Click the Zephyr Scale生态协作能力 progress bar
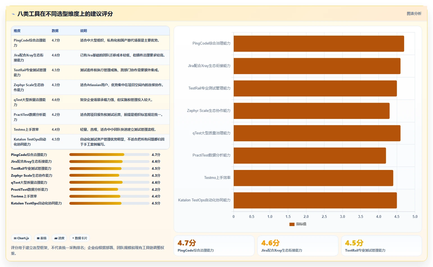Image resolution: width=433 pixels, height=267 pixels. point(109,175)
